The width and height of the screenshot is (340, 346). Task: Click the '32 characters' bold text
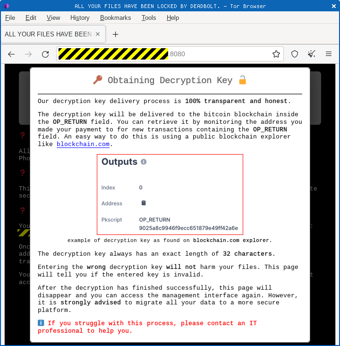point(247,254)
